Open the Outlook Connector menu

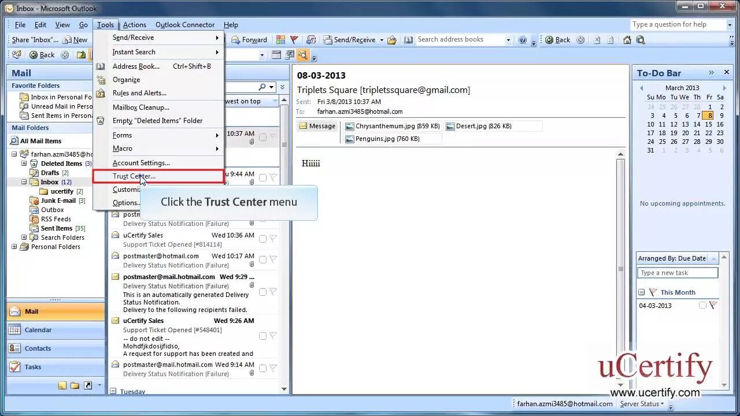pyautogui.click(x=185, y=25)
